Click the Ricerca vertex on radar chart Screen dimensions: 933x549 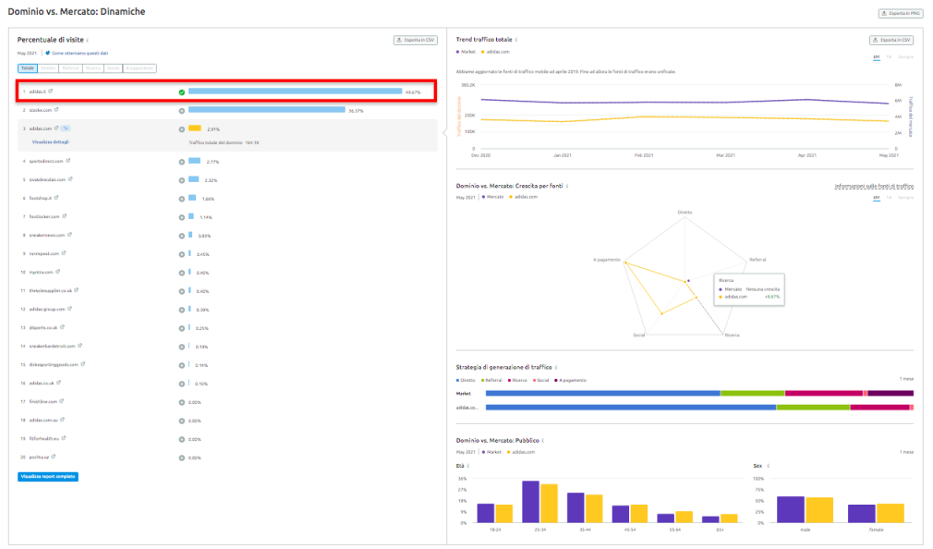click(724, 334)
